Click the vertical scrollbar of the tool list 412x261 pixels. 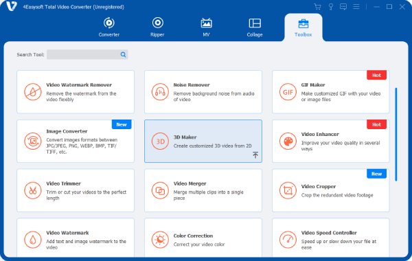tap(396, 135)
